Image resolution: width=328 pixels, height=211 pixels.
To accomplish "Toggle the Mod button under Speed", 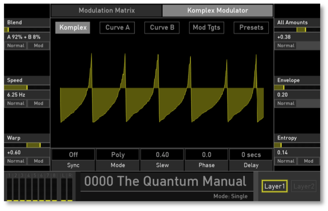I will (39, 104).
